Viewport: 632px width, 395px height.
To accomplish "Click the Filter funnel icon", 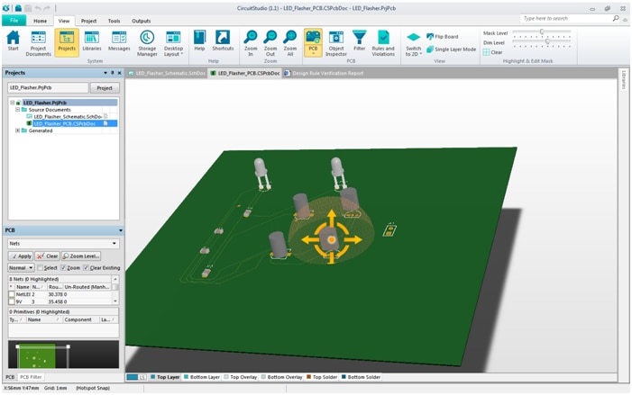I will pyautogui.click(x=359, y=42).
